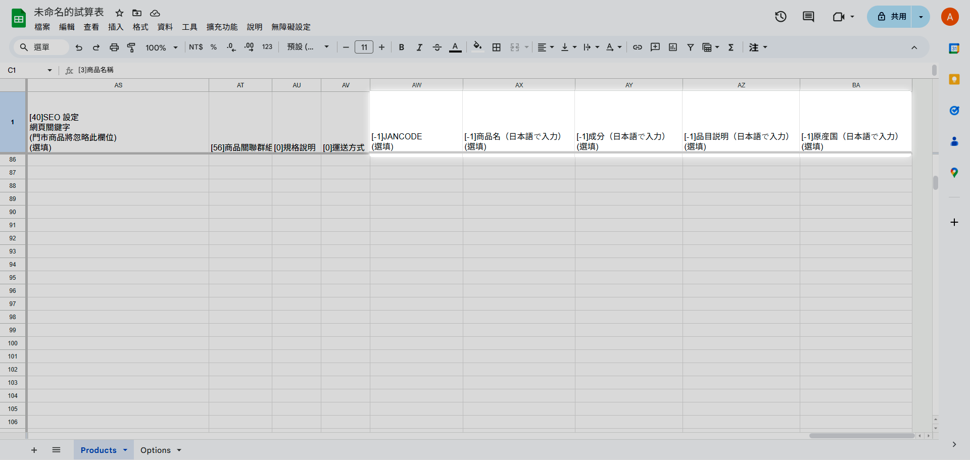Toggle italic text formatting
The width and height of the screenshot is (970, 460).
[x=419, y=47]
